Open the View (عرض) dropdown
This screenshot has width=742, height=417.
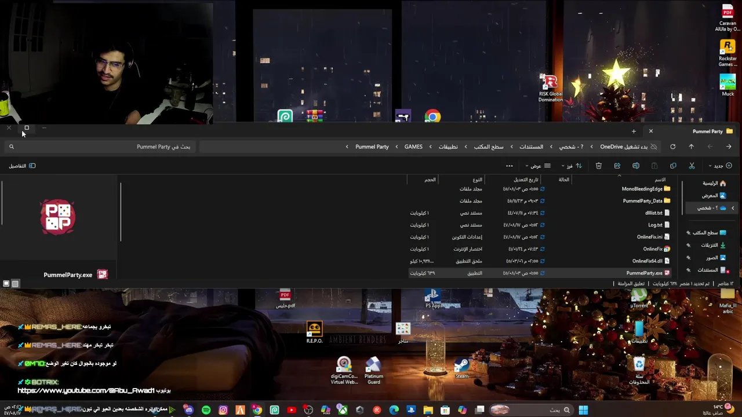pos(538,166)
